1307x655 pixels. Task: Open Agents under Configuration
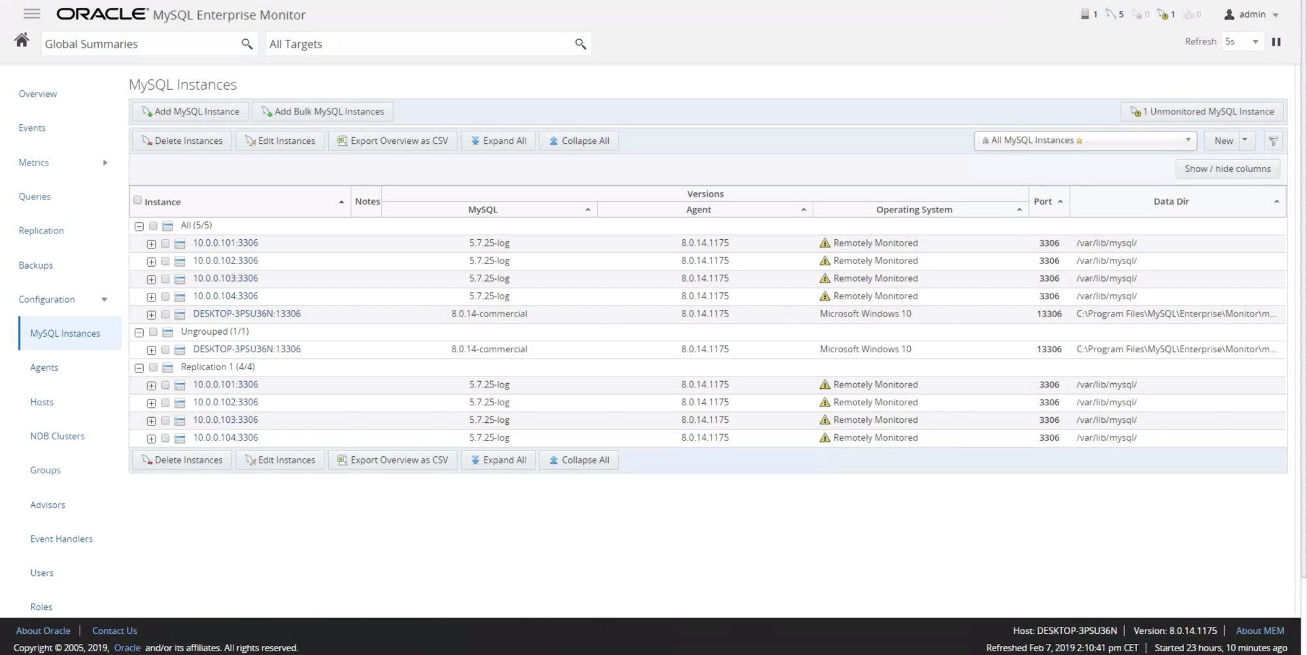(x=44, y=367)
